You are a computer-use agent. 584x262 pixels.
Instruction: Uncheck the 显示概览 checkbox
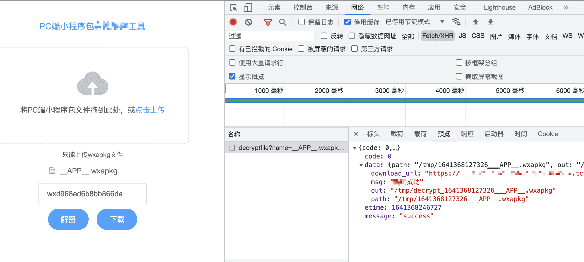pyautogui.click(x=232, y=76)
